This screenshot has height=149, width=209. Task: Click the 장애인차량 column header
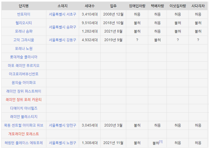pos(137,6)
